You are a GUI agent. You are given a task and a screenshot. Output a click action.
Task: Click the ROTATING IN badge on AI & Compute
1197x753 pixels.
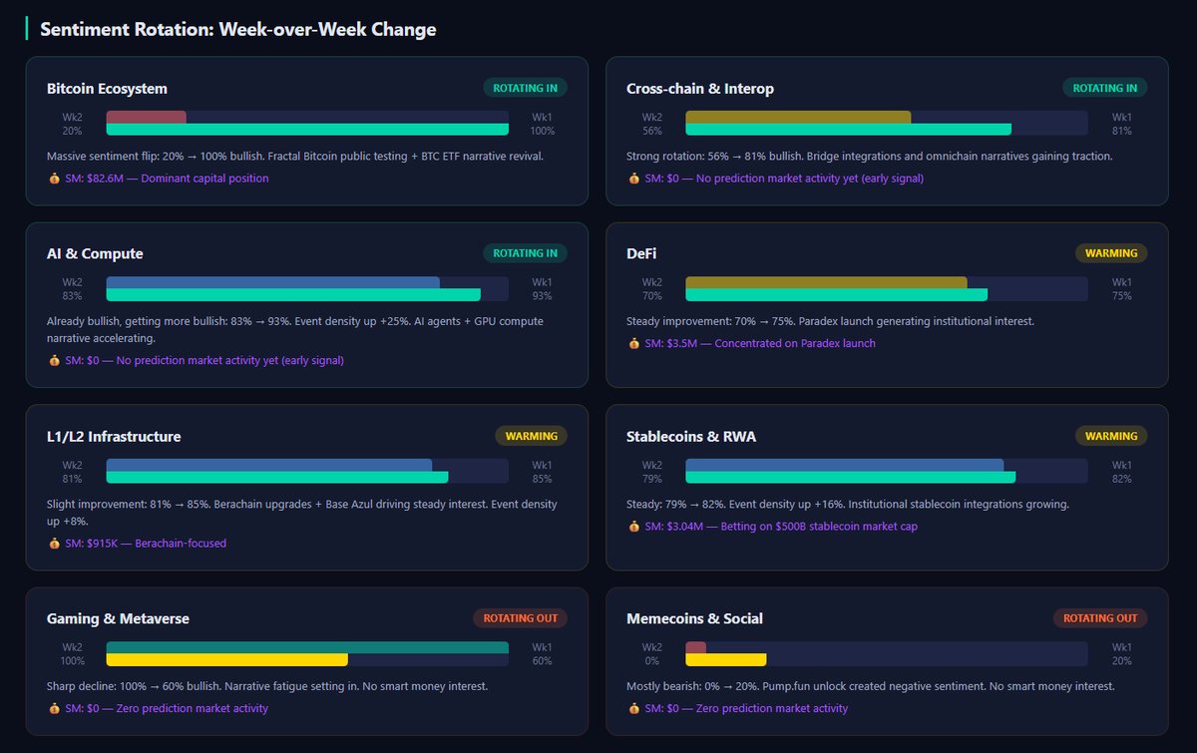[525, 253]
